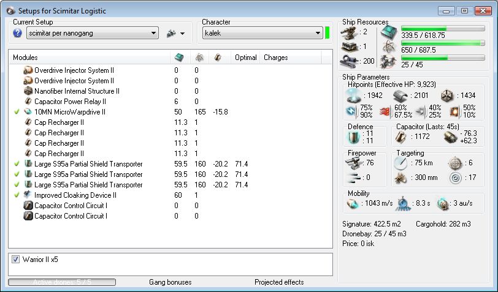Click the turret hardpoints icon
The image size is (498, 292).
pyautogui.click(x=350, y=33)
